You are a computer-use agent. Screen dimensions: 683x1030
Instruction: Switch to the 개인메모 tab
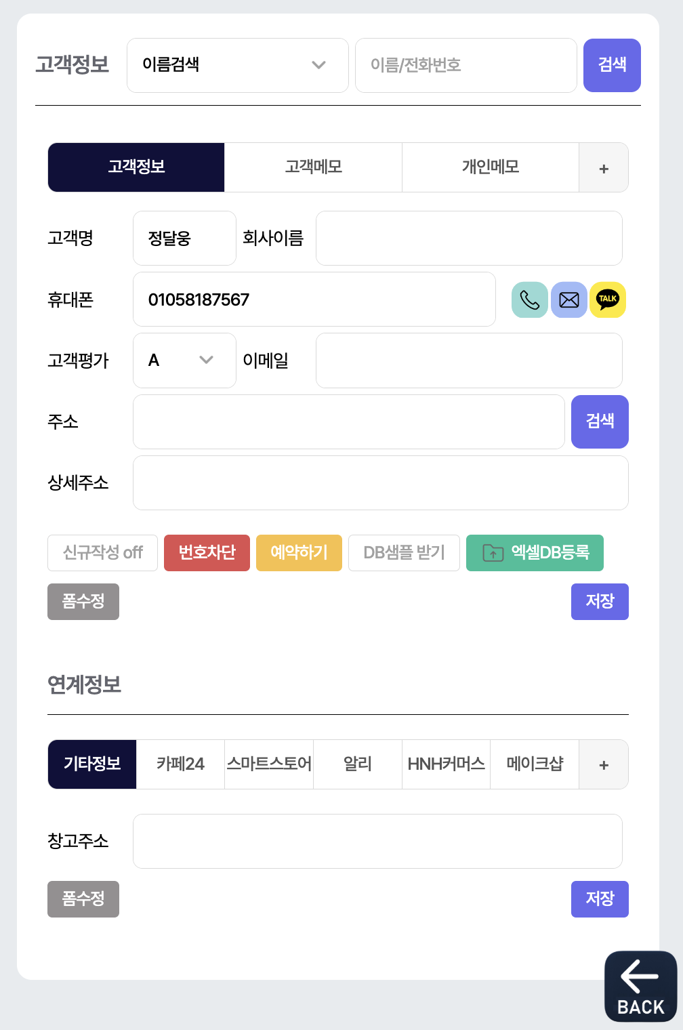pyautogui.click(x=490, y=167)
